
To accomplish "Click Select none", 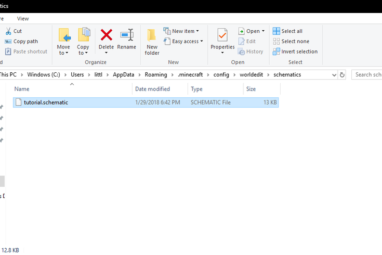I will (x=295, y=41).
